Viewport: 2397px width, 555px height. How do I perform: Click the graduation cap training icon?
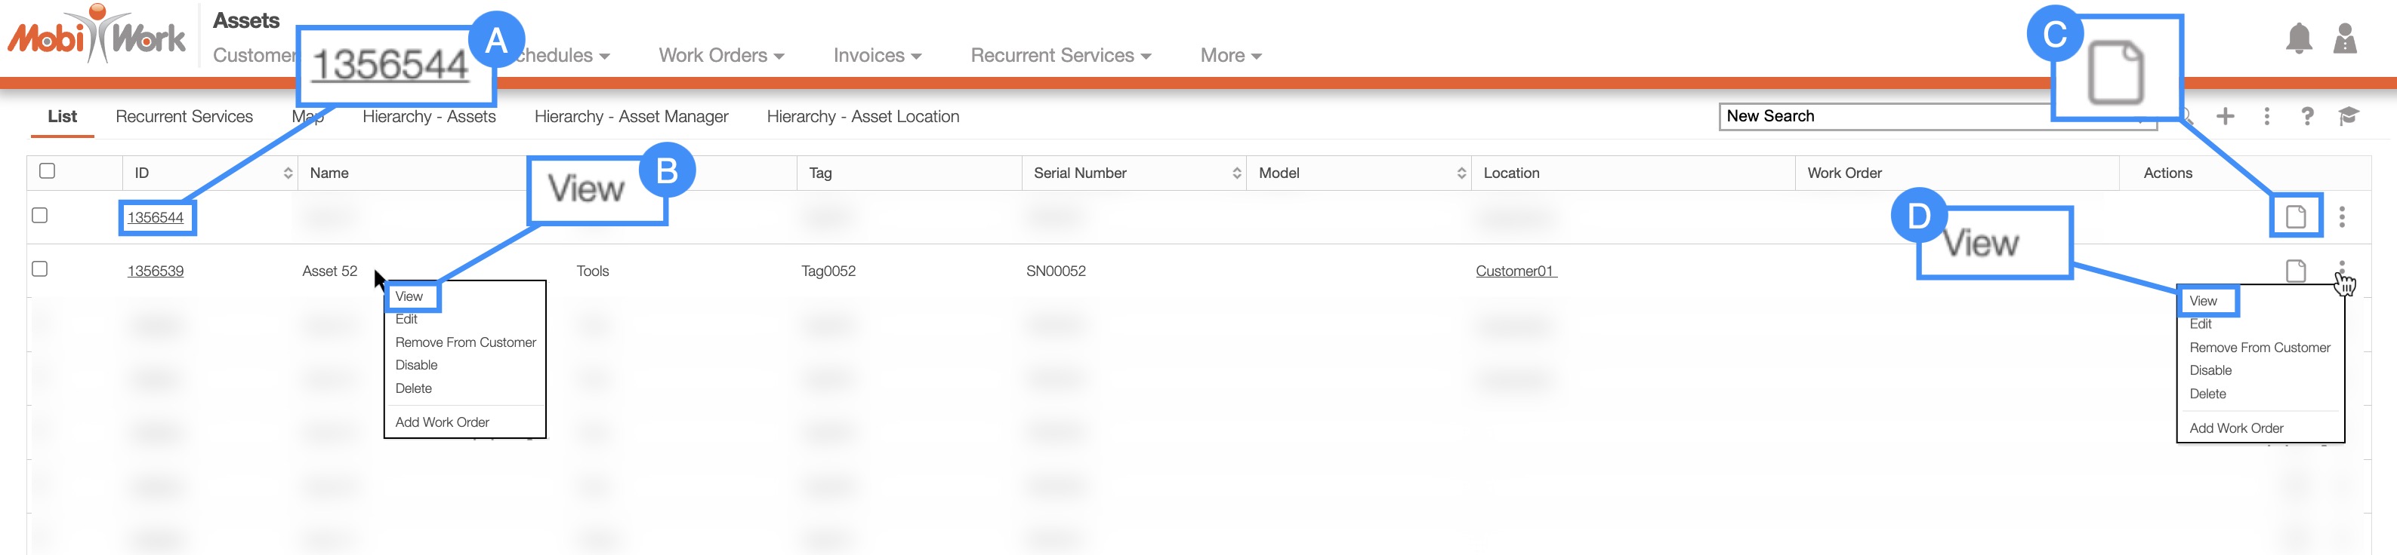click(x=2348, y=116)
